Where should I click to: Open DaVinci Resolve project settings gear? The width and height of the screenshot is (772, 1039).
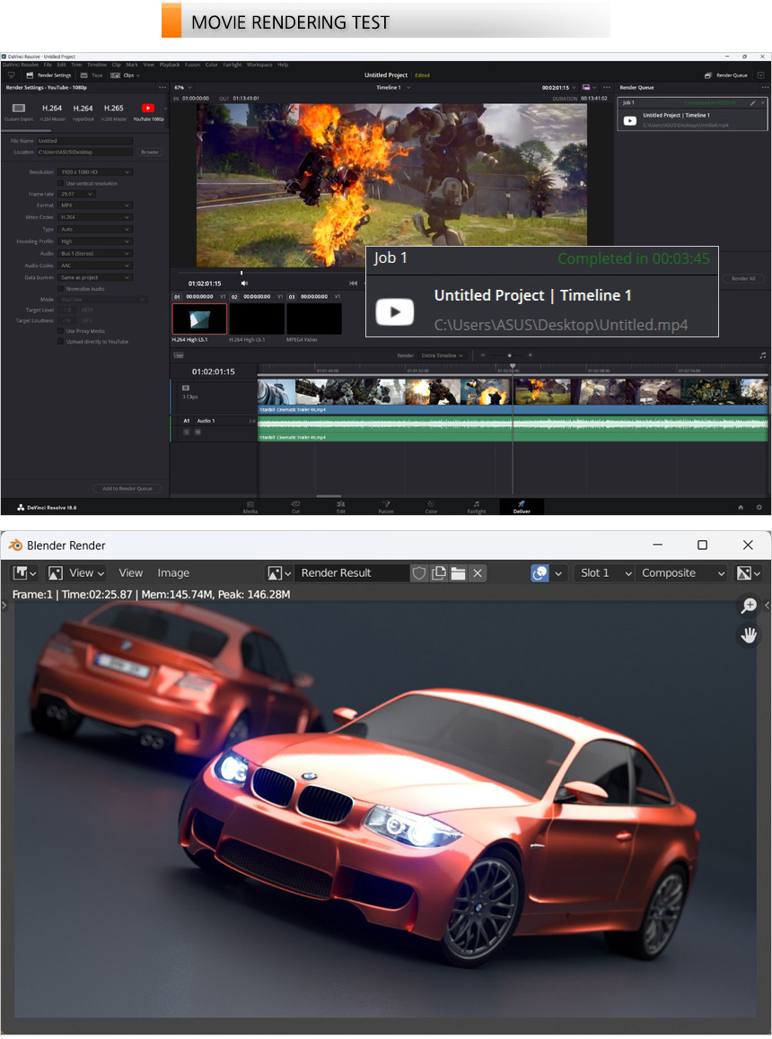[759, 508]
